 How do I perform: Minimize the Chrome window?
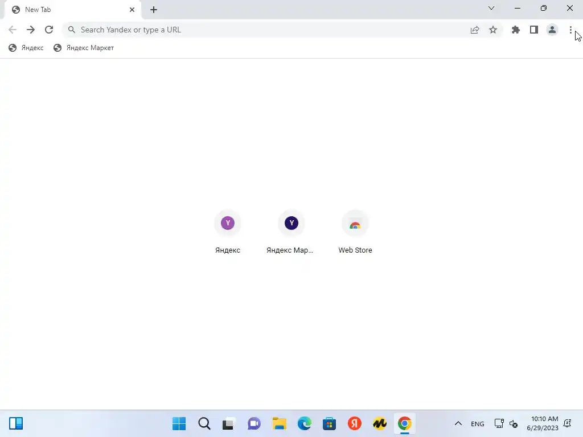[517, 8]
